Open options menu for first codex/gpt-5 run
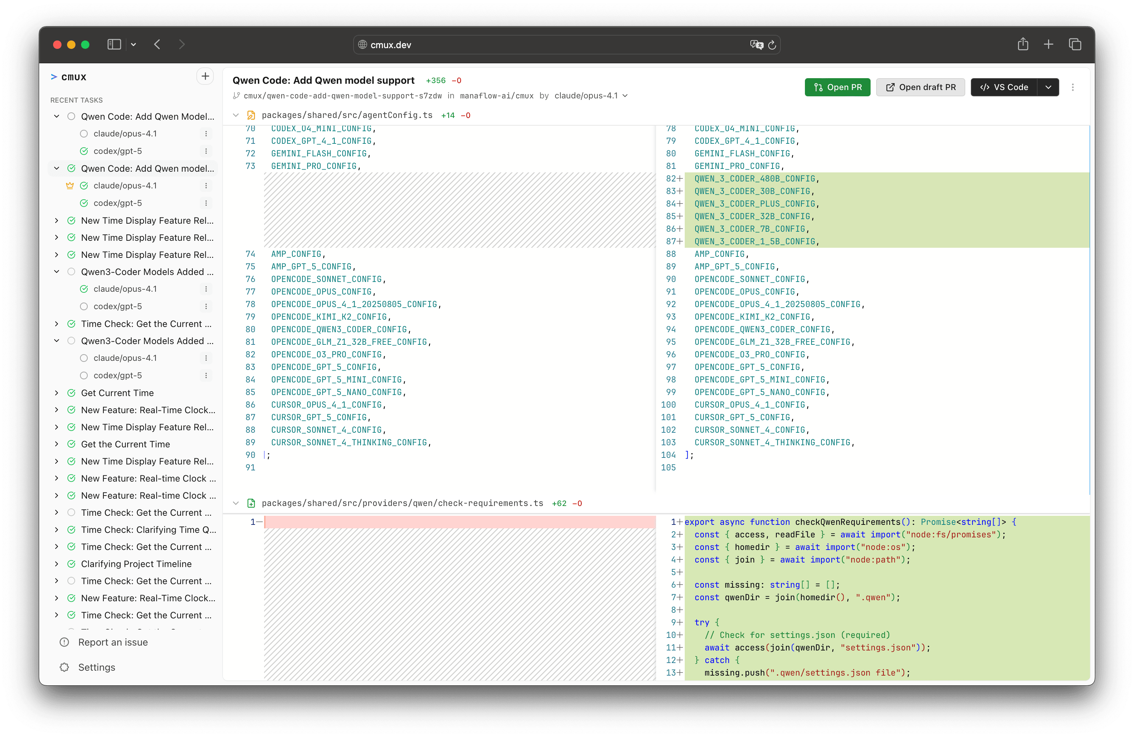The image size is (1134, 737). [206, 151]
